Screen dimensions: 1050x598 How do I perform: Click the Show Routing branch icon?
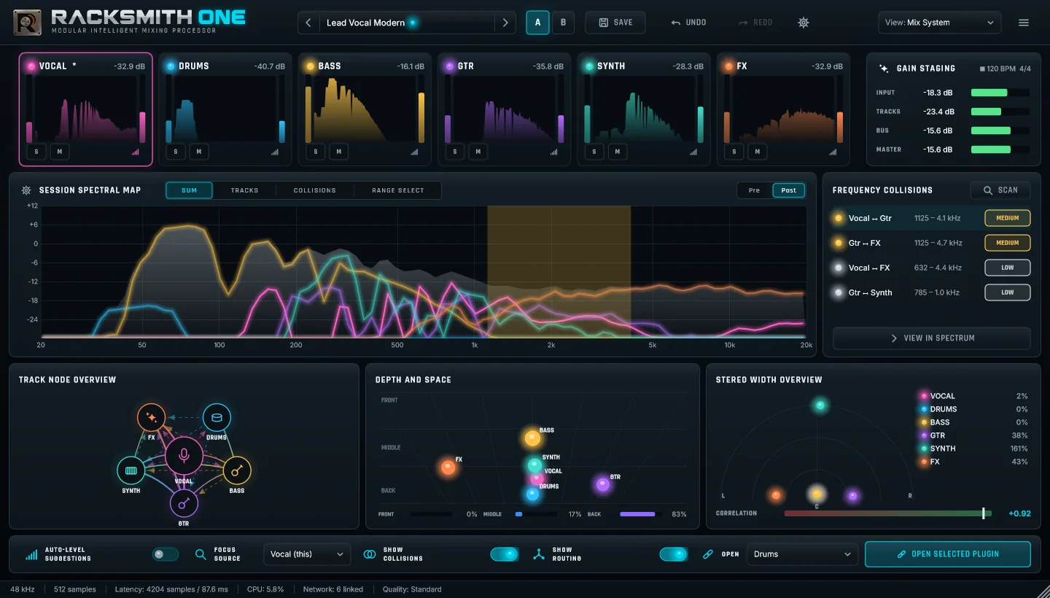[x=538, y=554]
